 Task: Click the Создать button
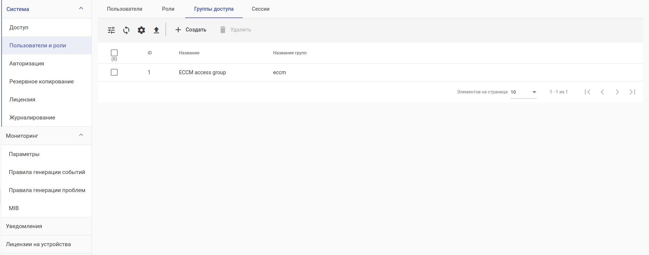(x=191, y=30)
